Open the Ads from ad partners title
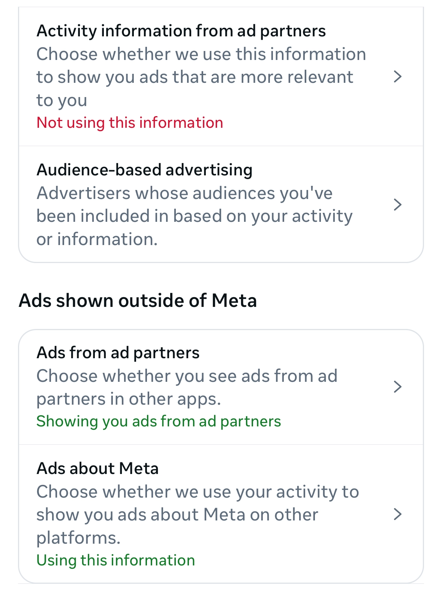The height and width of the screenshot is (601, 442). click(x=118, y=353)
